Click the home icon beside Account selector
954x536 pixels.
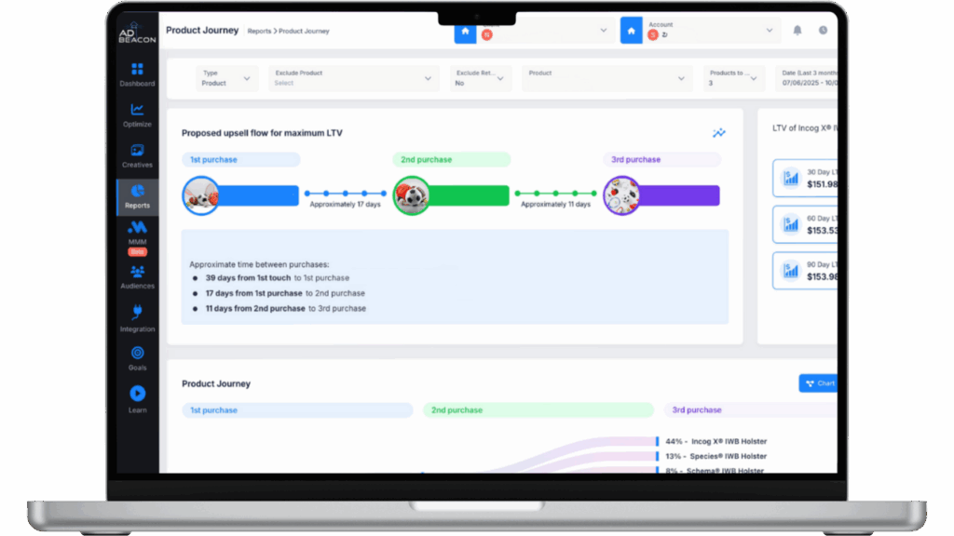[631, 31]
